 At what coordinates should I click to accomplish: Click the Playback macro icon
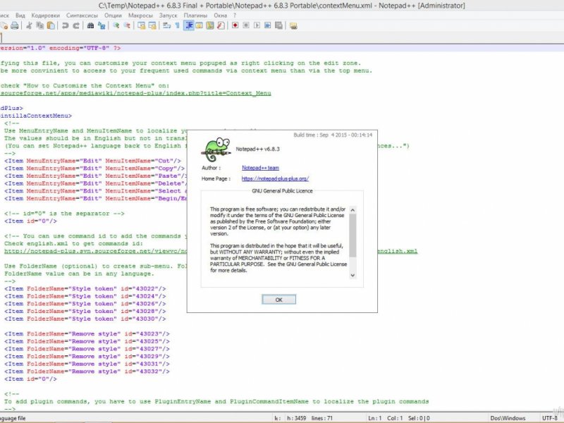(257, 25)
